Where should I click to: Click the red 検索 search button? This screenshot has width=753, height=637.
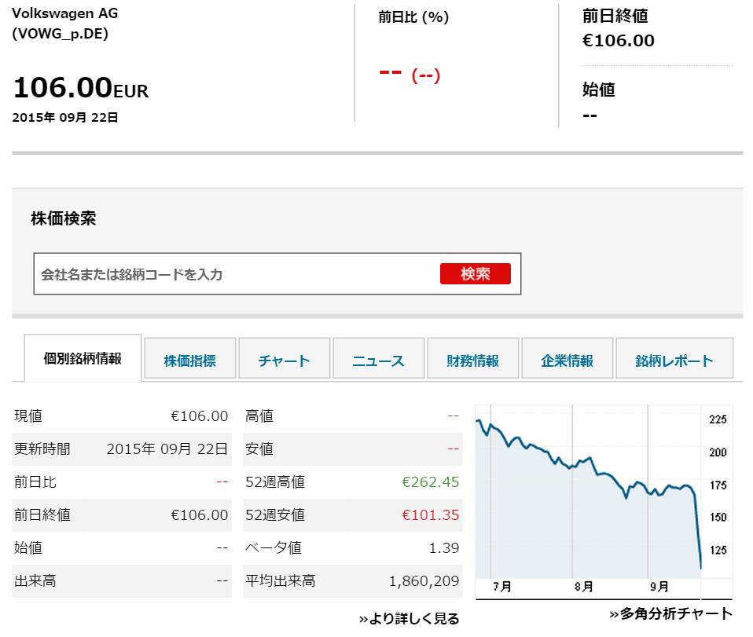476,273
